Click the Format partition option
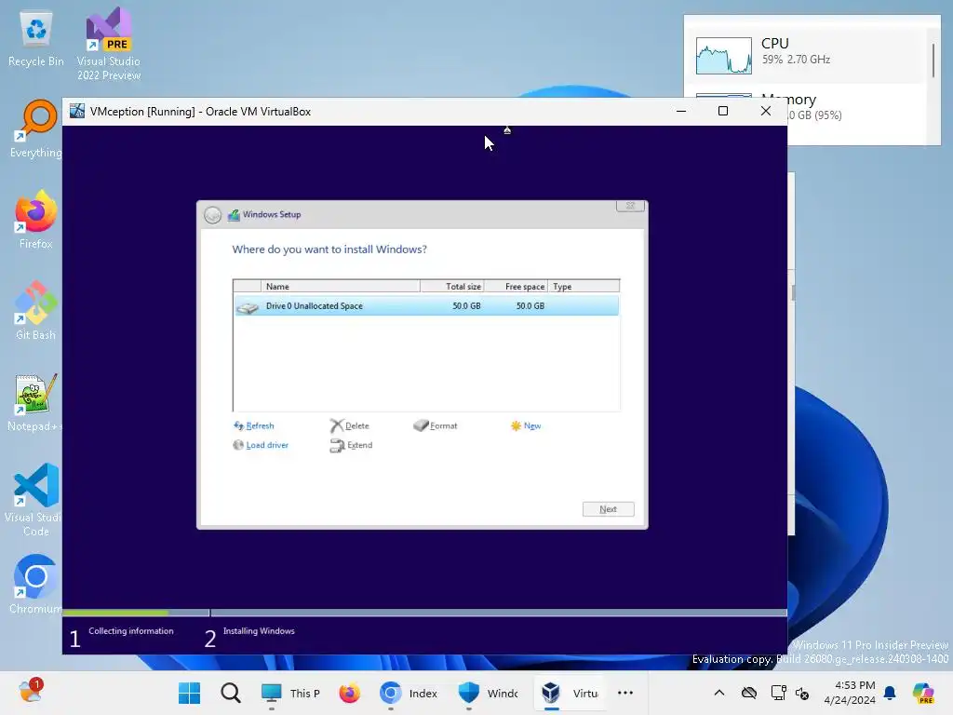The width and height of the screenshot is (953, 715). click(x=436, y=425)
